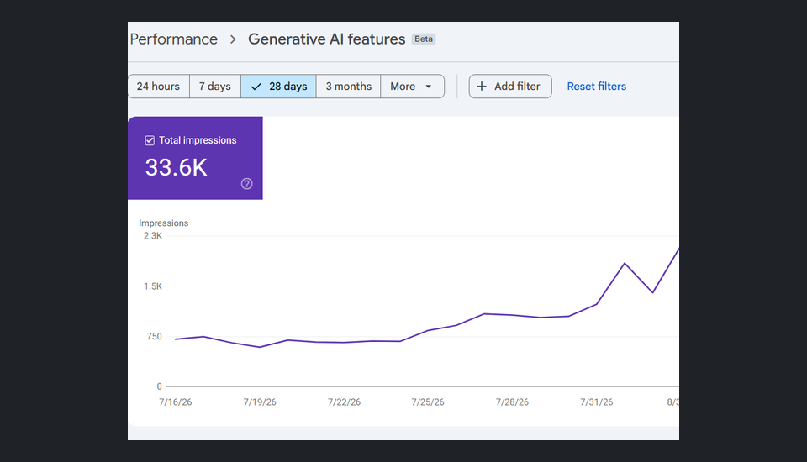Viewport: 807px width, 462px height.
Task: Go to Performance breadcrumb link
Action: click(x=173, y=39)
